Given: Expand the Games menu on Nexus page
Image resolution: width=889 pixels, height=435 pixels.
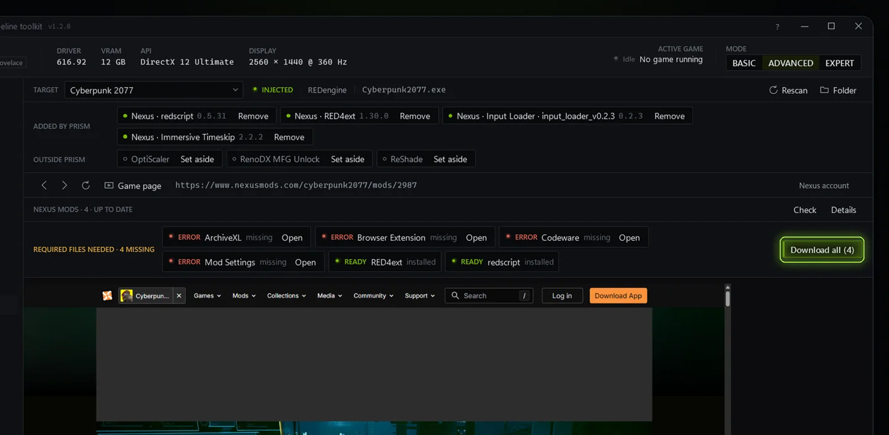Looking at the screenshot, I should [207, 296].
